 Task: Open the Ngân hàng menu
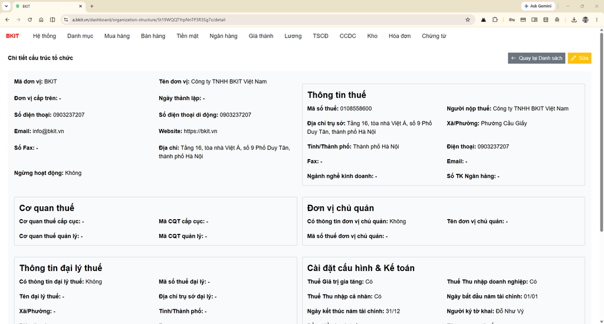(224, 36)
